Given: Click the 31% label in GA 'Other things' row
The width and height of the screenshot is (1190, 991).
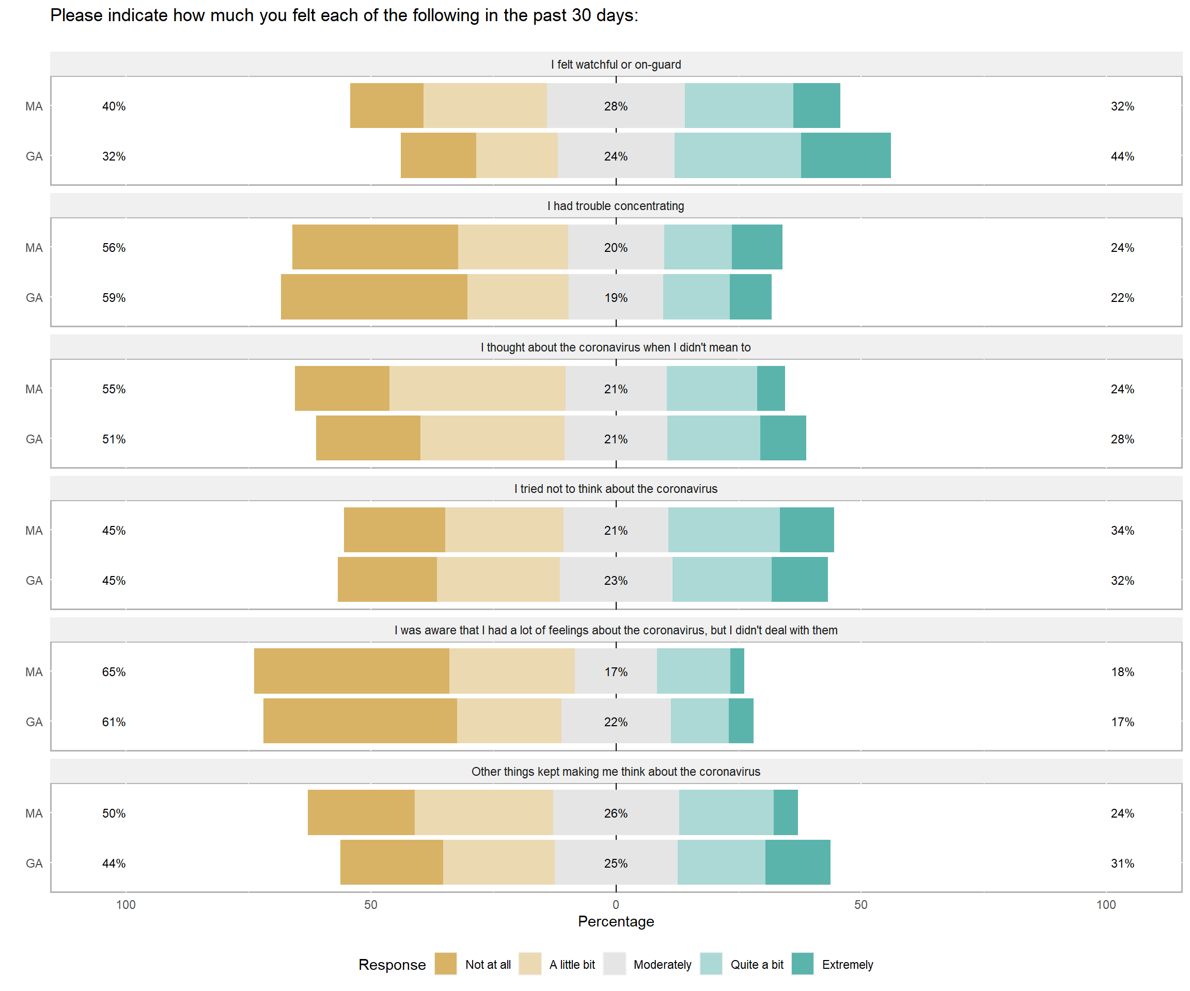Looking at the screenshot, I should click(x=1122, y=864).
